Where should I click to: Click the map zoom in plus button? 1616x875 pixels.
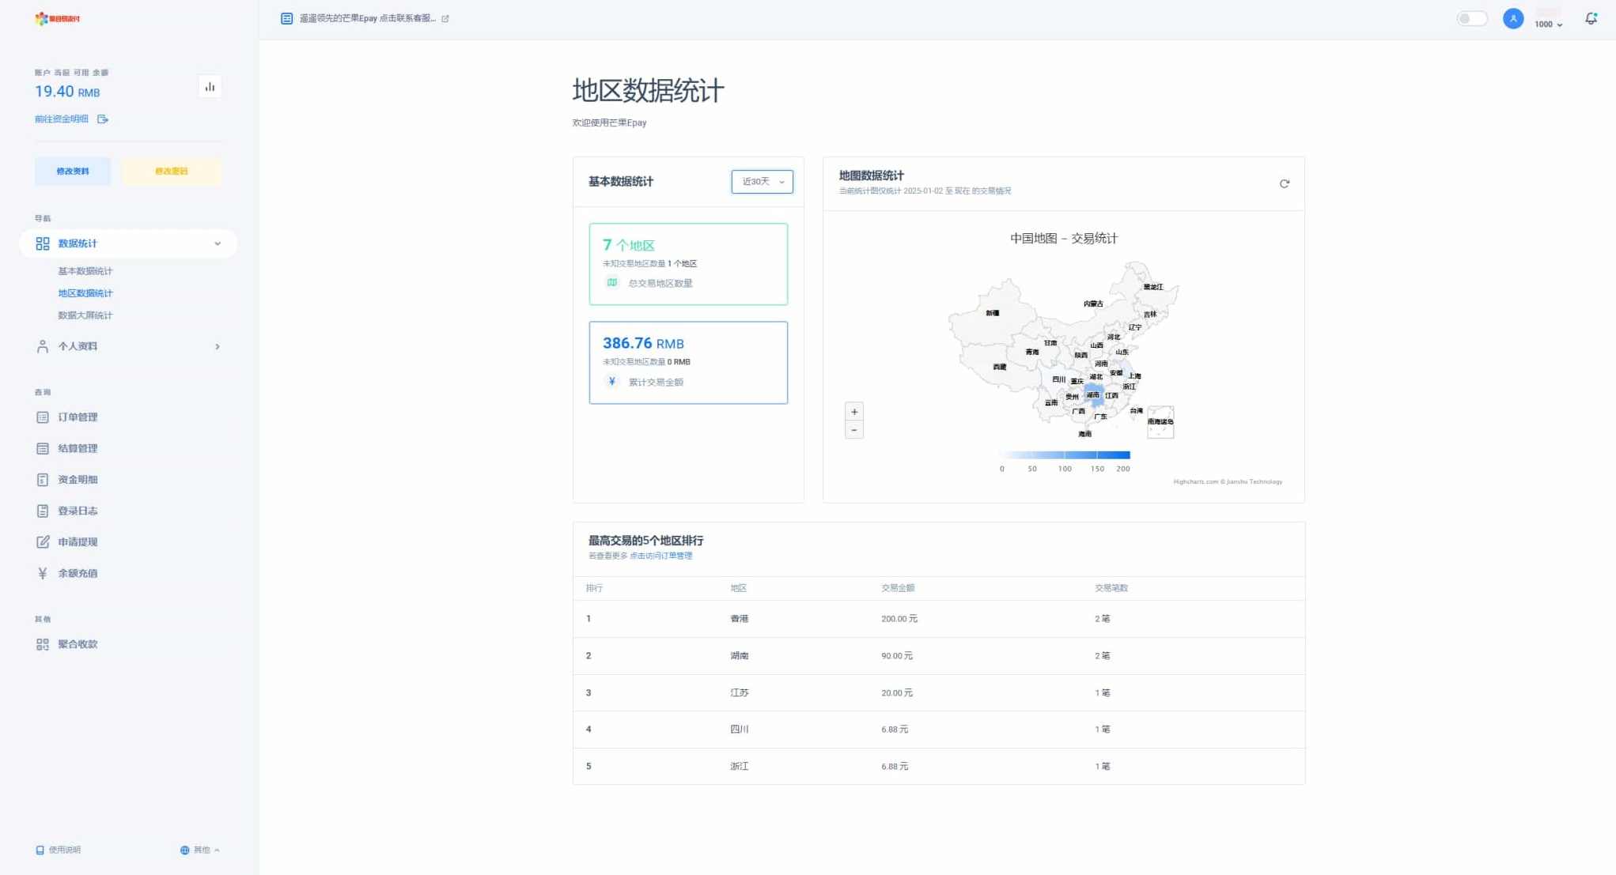pyautogui.click(x=853, y=412)
